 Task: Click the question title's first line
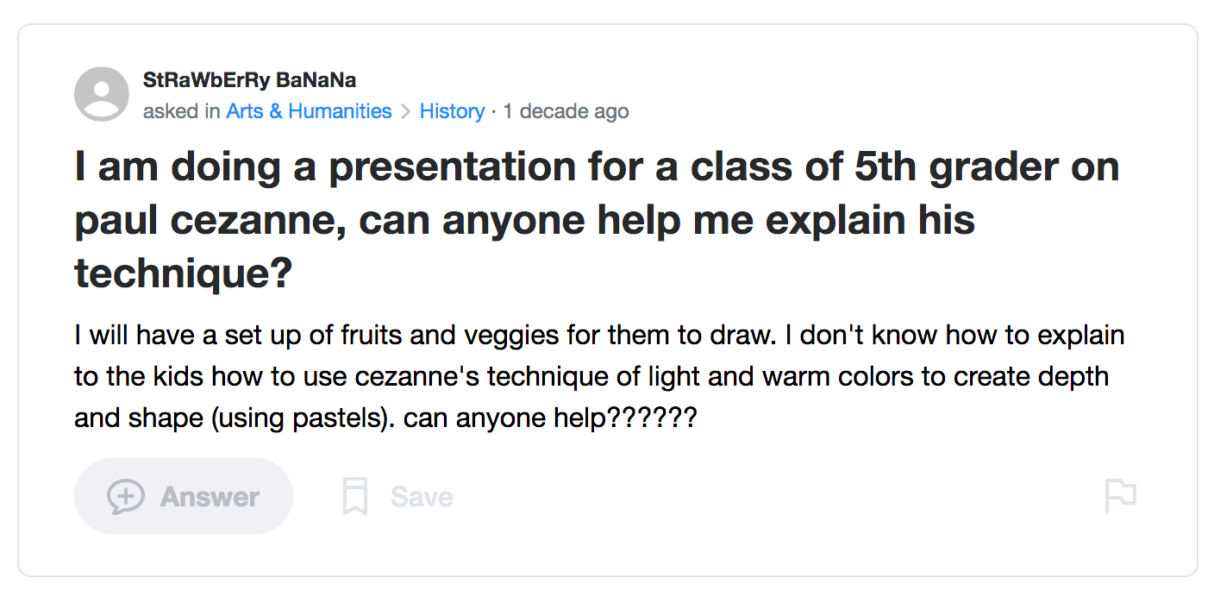click(x=597, y=167)
